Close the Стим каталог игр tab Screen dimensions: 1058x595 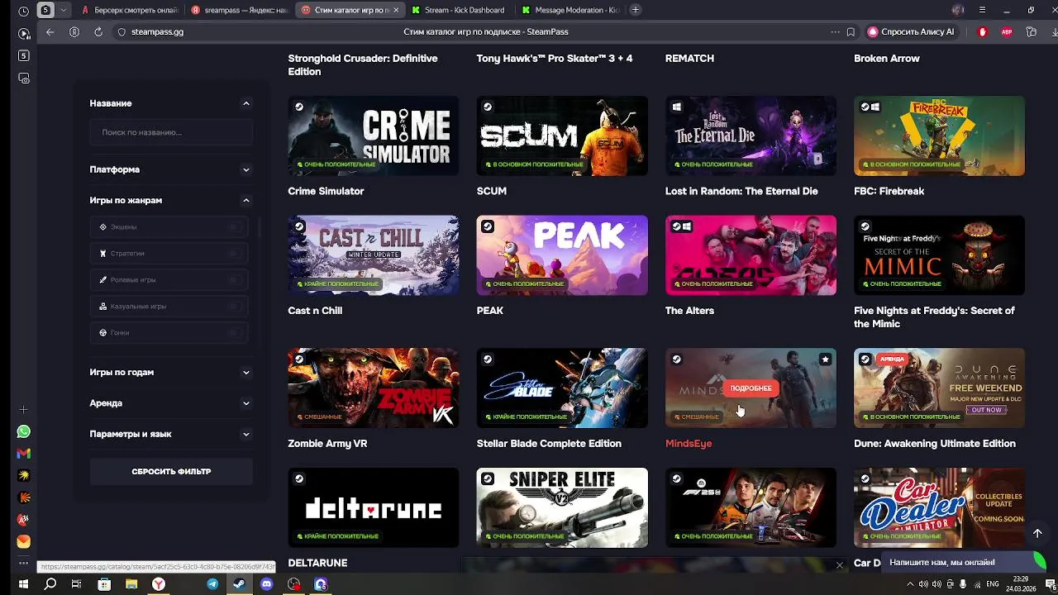pos(396,10)
